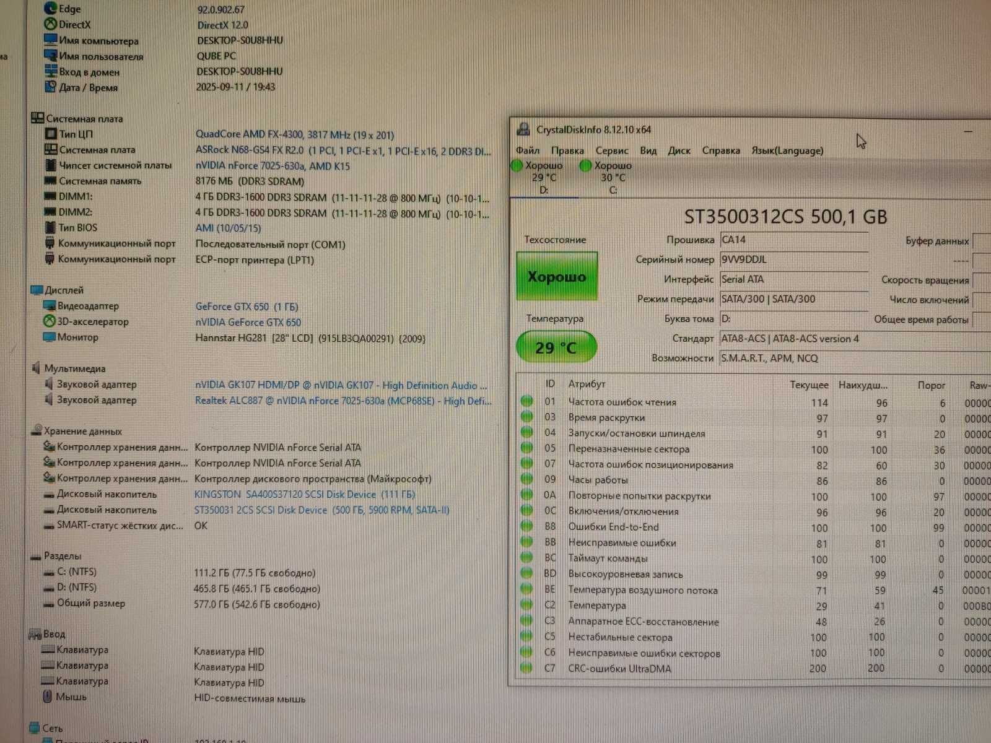Click status dot for Переназначенные сектора
The width and height of the screenshot is (991, 743).
[526, 448]
